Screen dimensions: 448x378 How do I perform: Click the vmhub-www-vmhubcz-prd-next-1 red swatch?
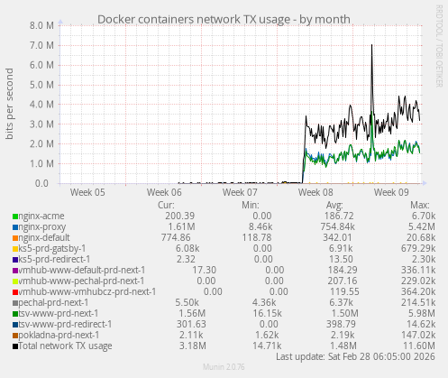[x=15, y=292]
